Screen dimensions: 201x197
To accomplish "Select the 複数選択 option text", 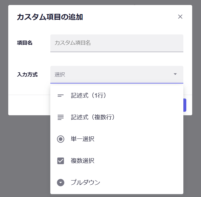I will (82, 161).
